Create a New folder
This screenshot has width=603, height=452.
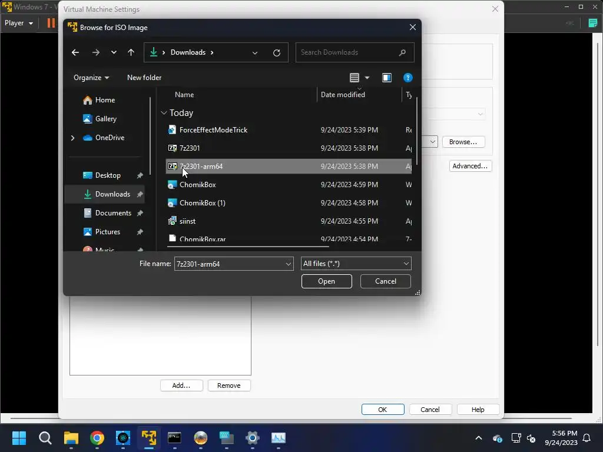144,78
